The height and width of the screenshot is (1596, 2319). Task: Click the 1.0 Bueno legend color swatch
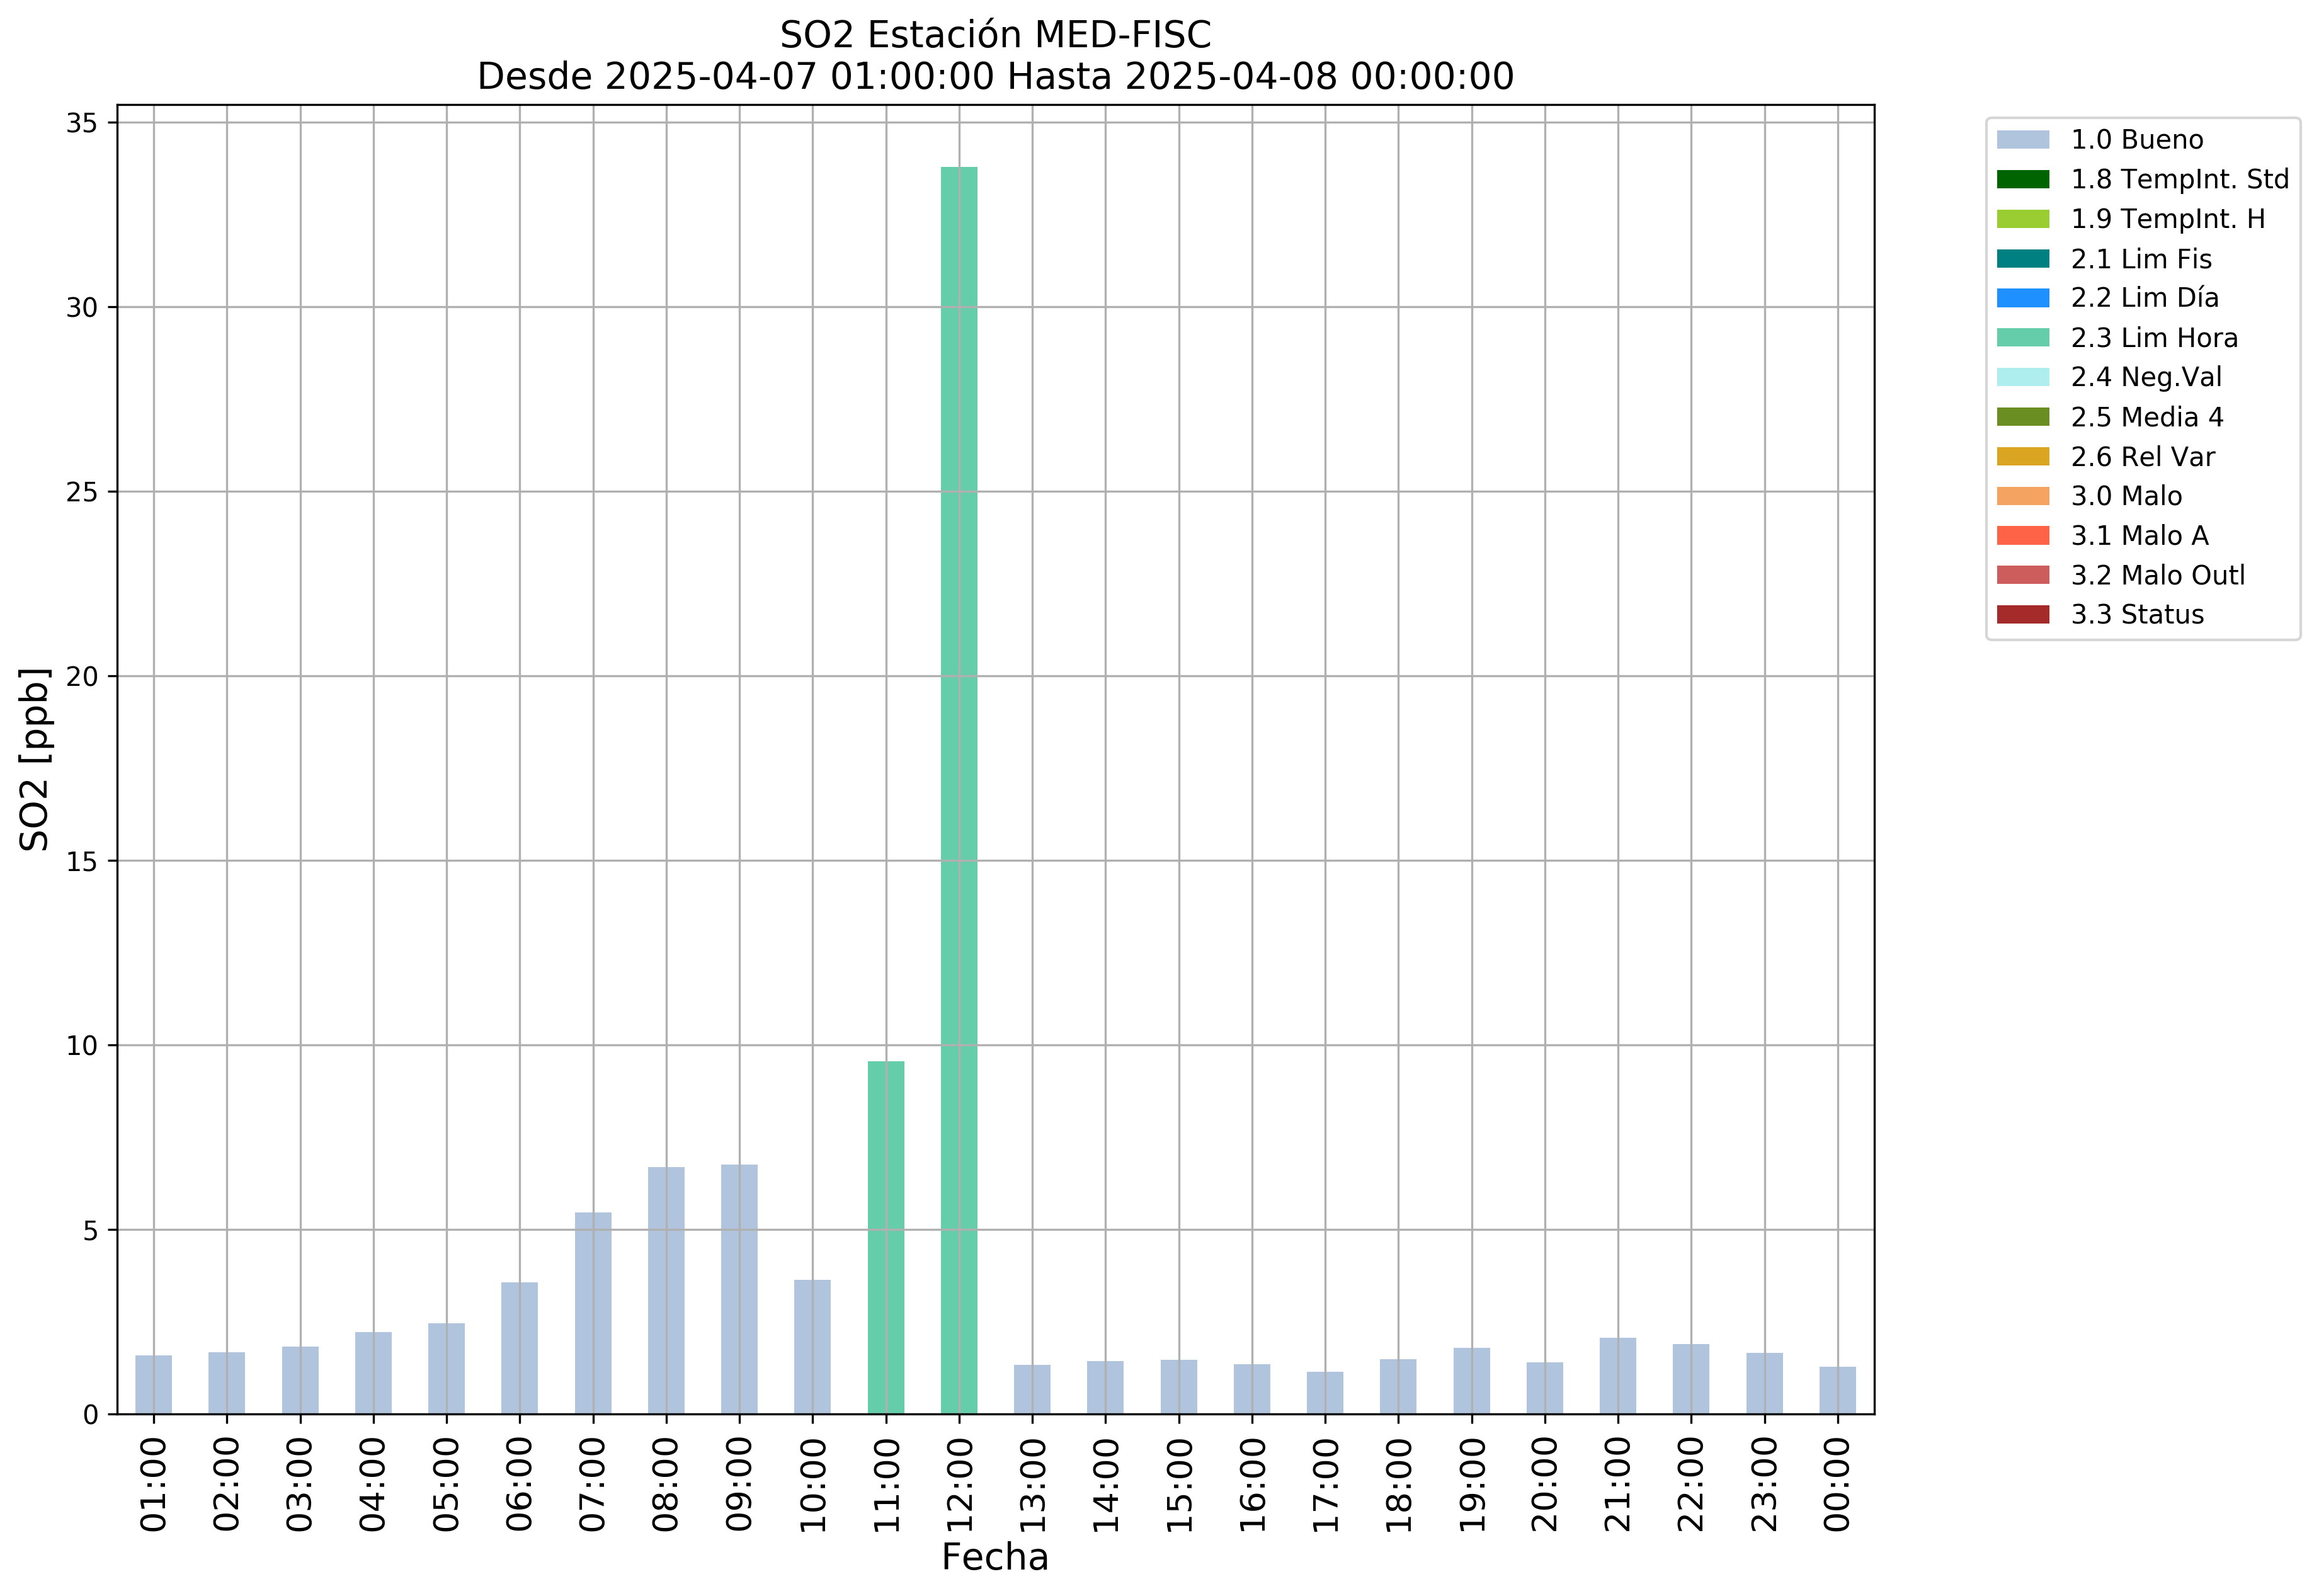tap(2023, 140)
